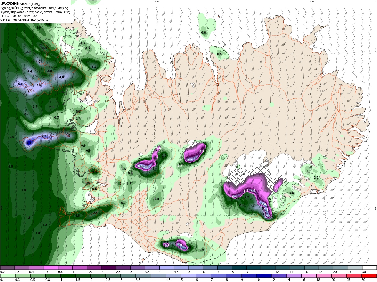Viewport: 377px width, 282px height.
Task: Click the 20W longitude label
Action: point(157,1)
